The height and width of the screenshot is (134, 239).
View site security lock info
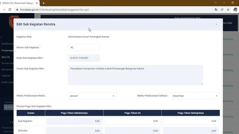17,10
